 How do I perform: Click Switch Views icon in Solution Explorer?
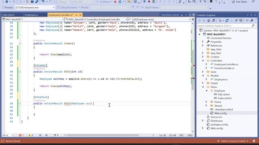coord(213,21)
